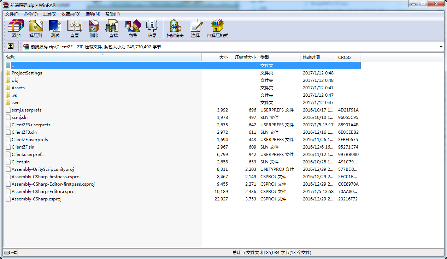The image size is (447, 259).
Task: Select Assembly-CSharp-Editor.csproj file
Action: click(x=44, y=191)
